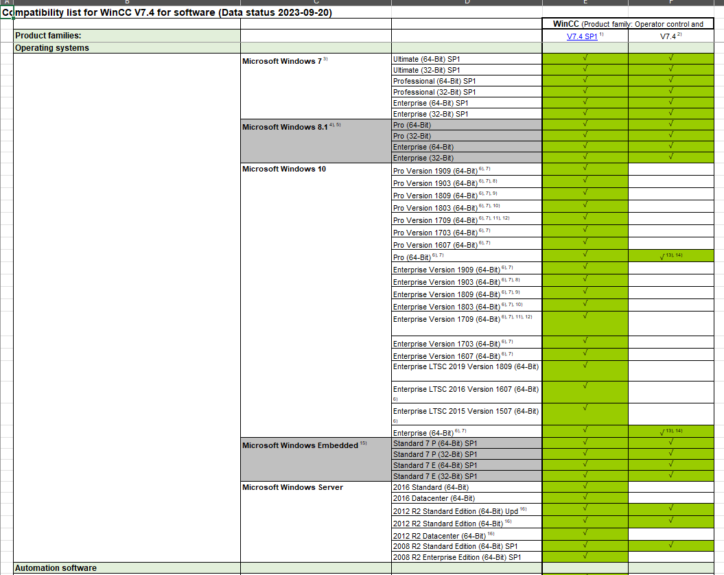Select 'Enterprise Version 1809 (64-Bit)' cell
724x575 pixels.
467,293
